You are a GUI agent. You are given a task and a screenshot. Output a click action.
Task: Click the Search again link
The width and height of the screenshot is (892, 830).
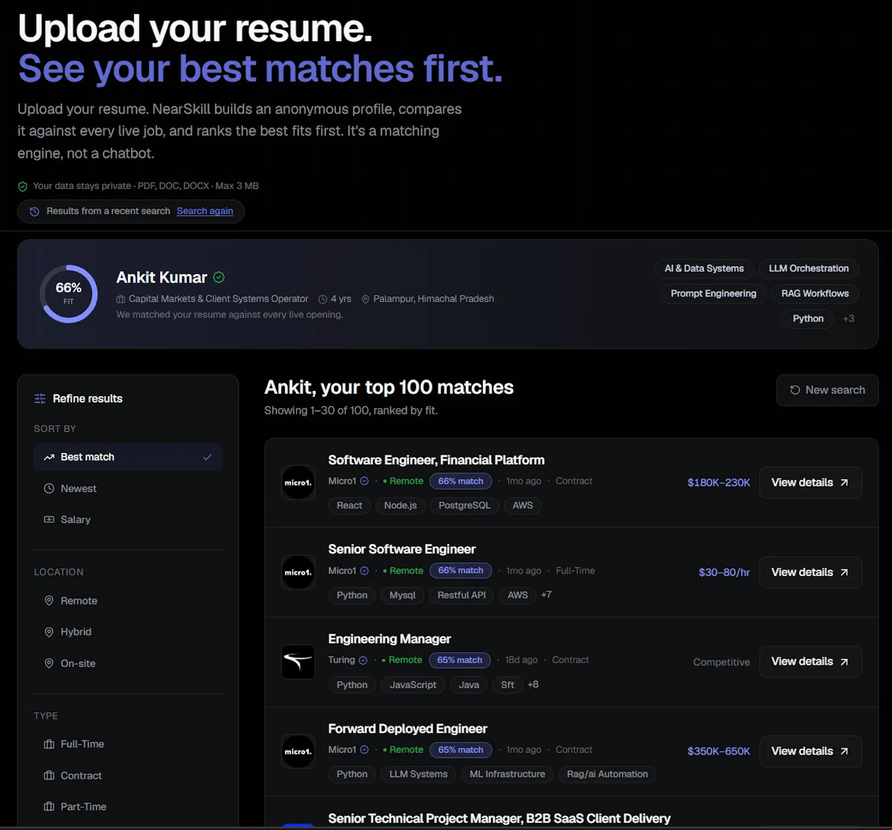pos(205,211)
